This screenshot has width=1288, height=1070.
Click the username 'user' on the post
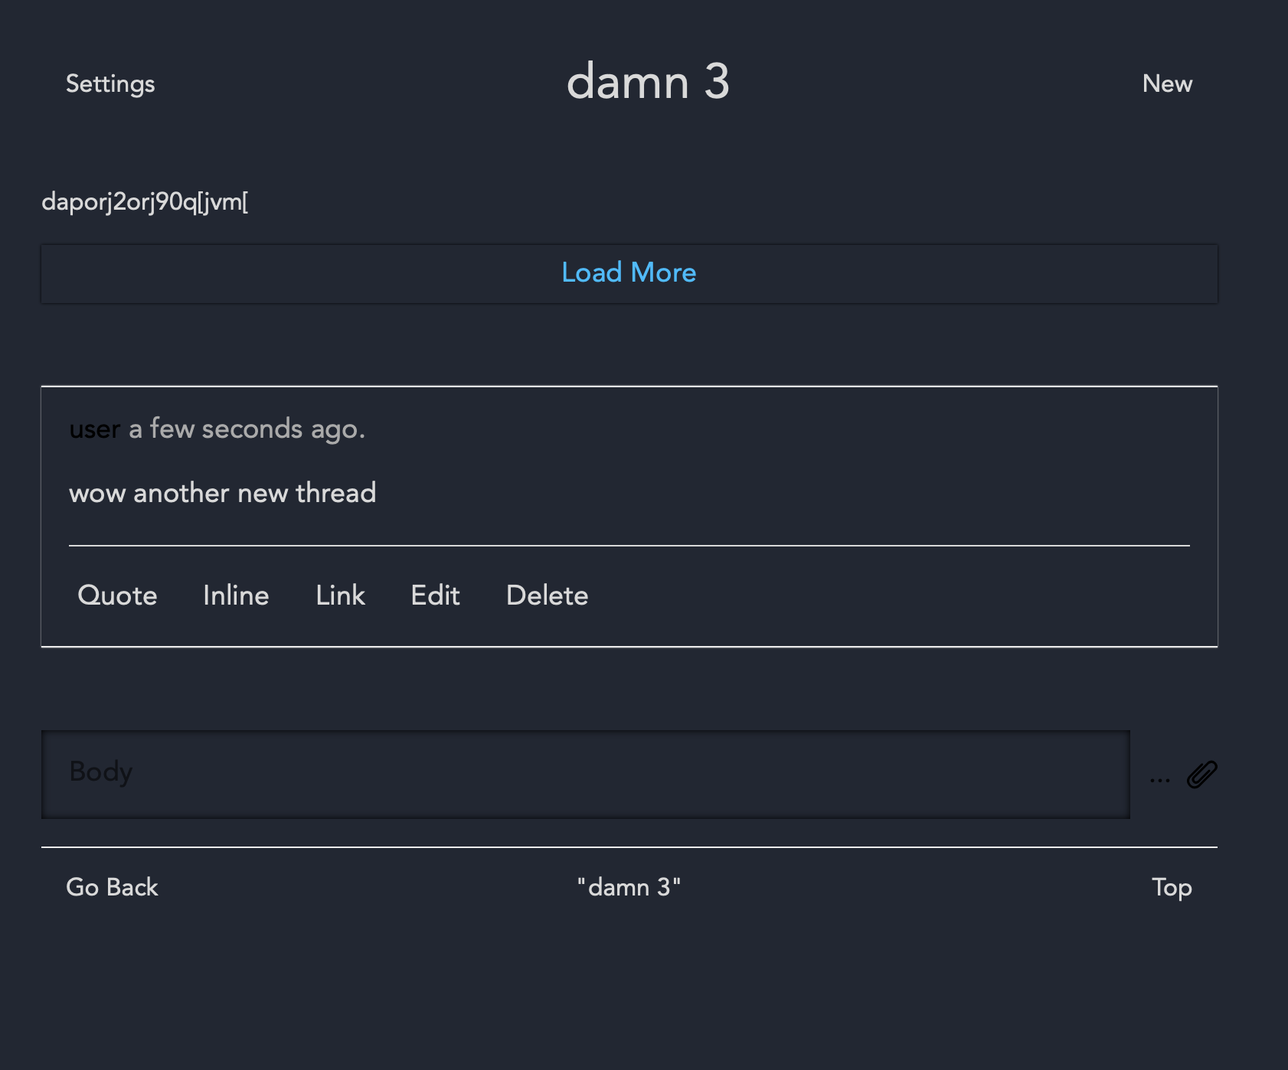[95, 429]
